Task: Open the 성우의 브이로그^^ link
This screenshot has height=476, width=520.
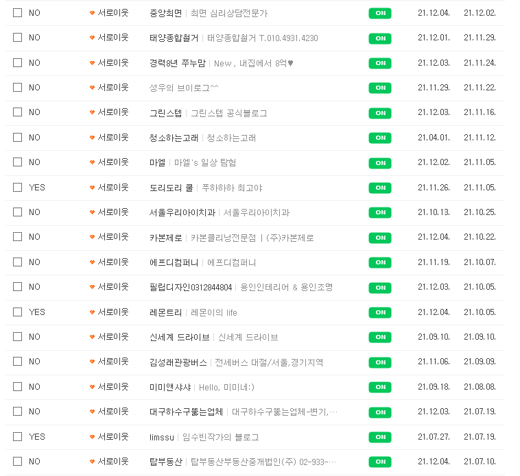Action: (184, 88)
